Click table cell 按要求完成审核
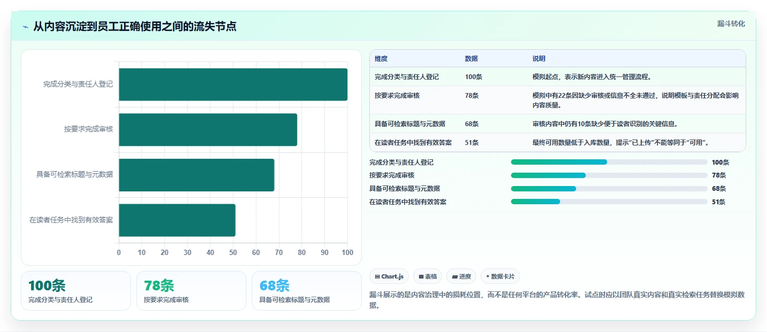Screen dimensions: 767x332 pos(397,96)
